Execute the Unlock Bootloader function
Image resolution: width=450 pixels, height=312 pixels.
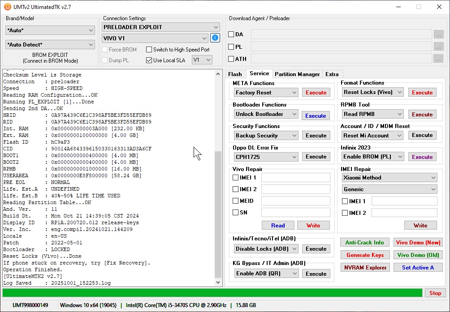click(316, 115)
